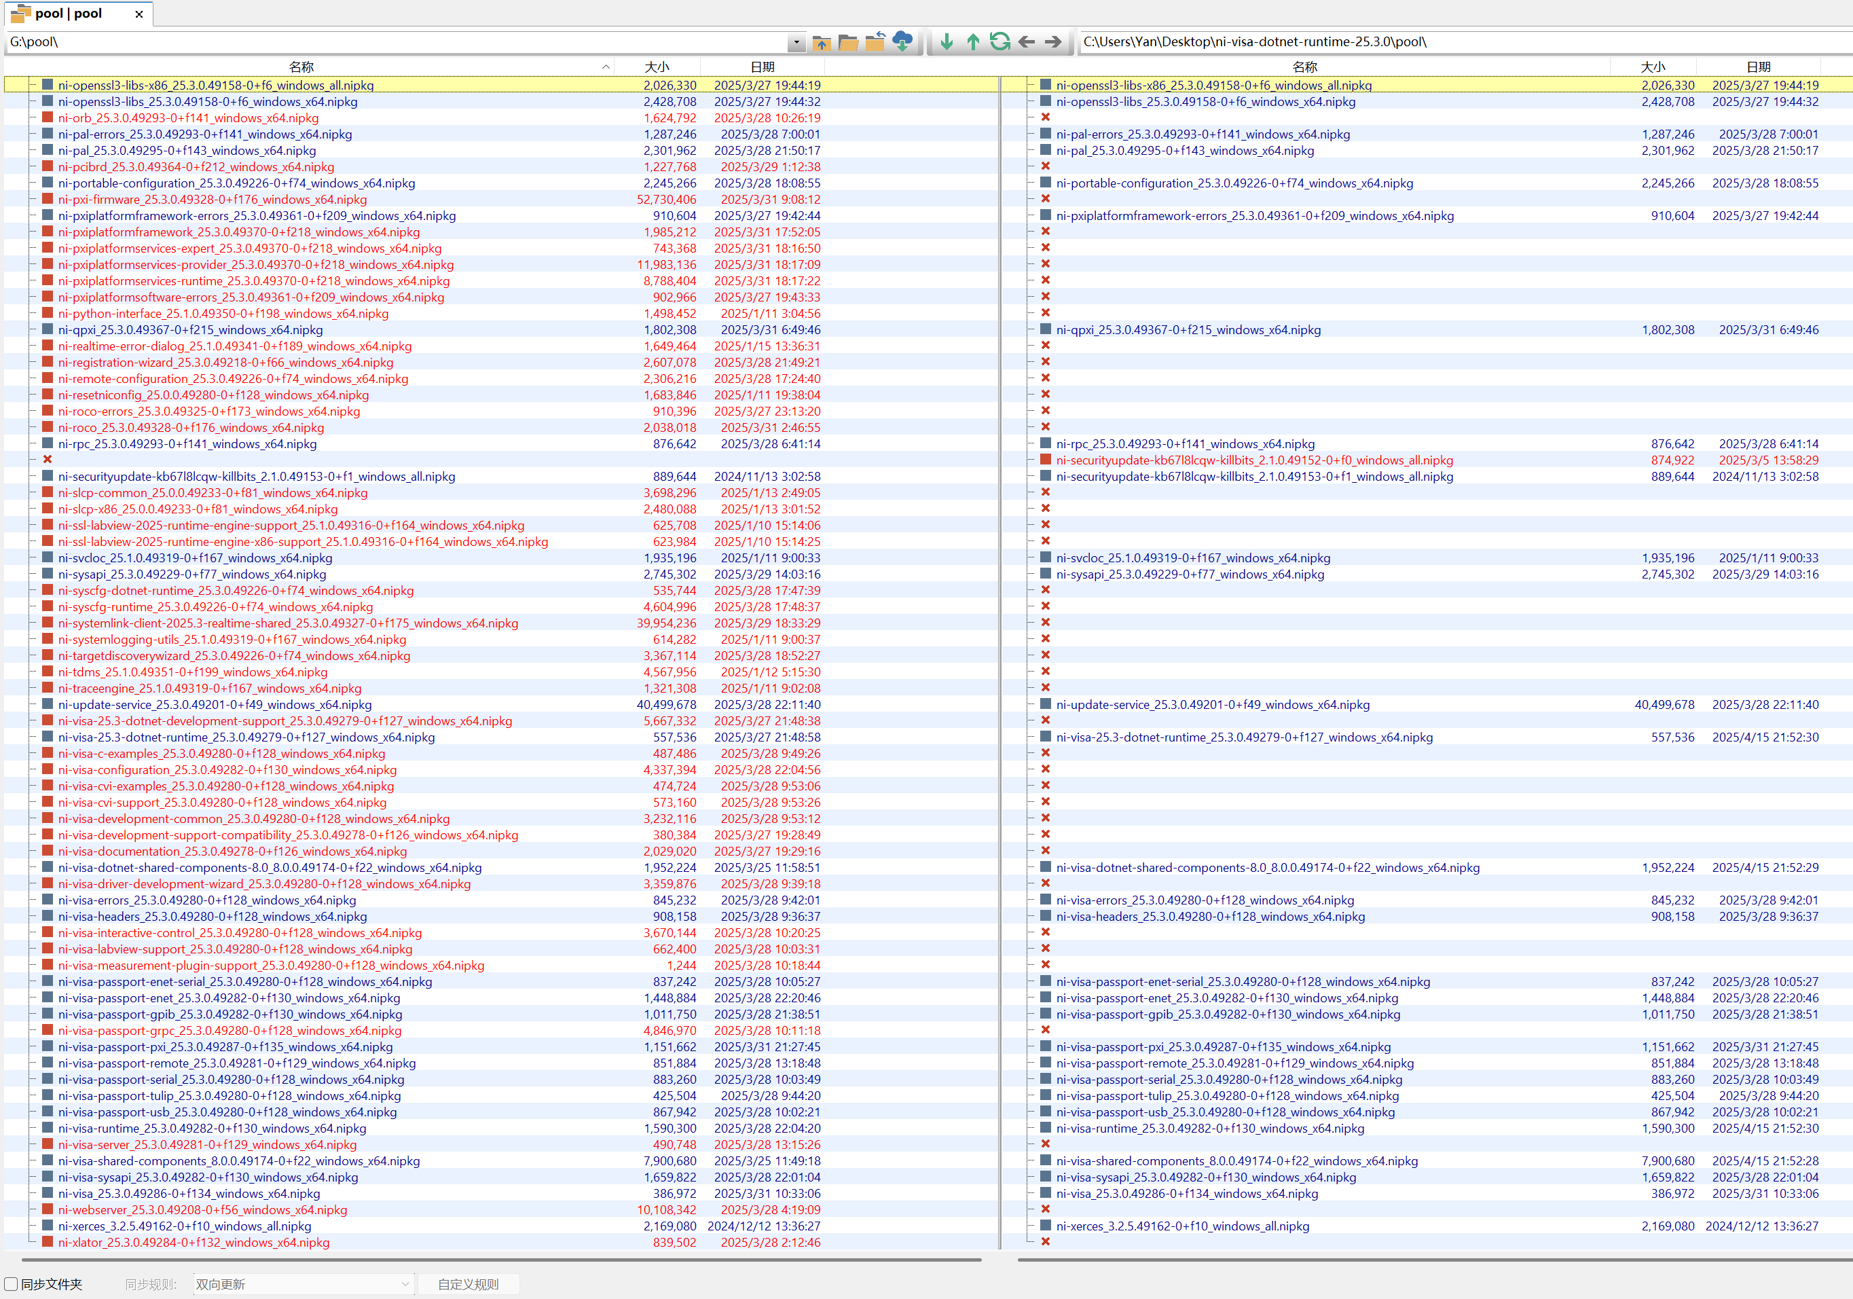
Task: Click the parent folder up icon
Action: pyautogui.click(x=822, y=42)
